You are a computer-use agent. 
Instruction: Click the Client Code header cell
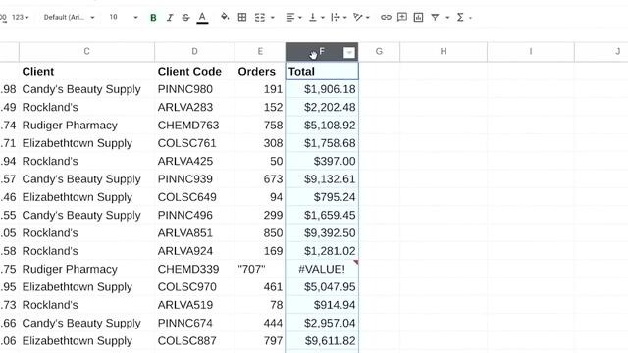pyautogui.click(x=194, y=72)
